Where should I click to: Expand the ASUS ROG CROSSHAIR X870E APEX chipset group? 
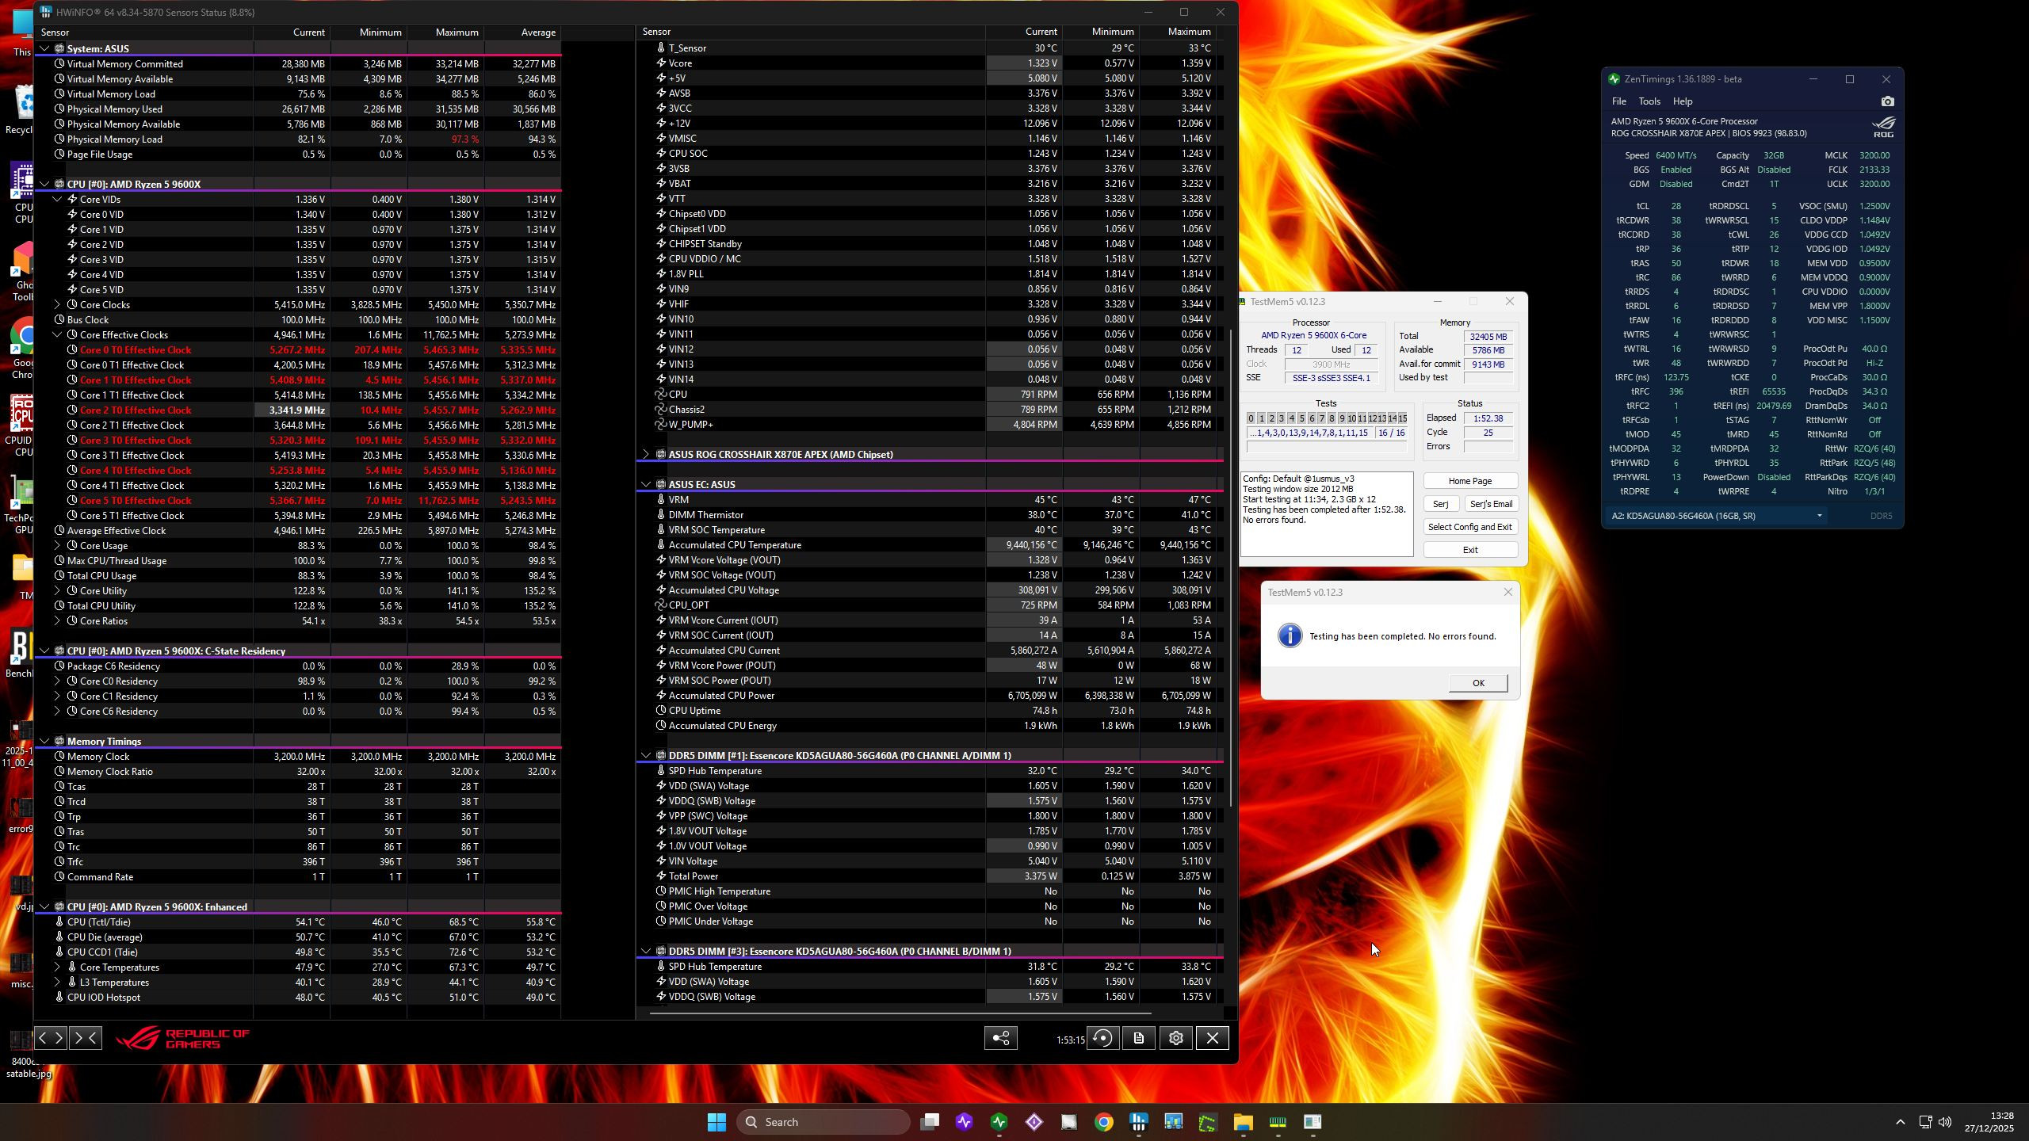(645, 455)
